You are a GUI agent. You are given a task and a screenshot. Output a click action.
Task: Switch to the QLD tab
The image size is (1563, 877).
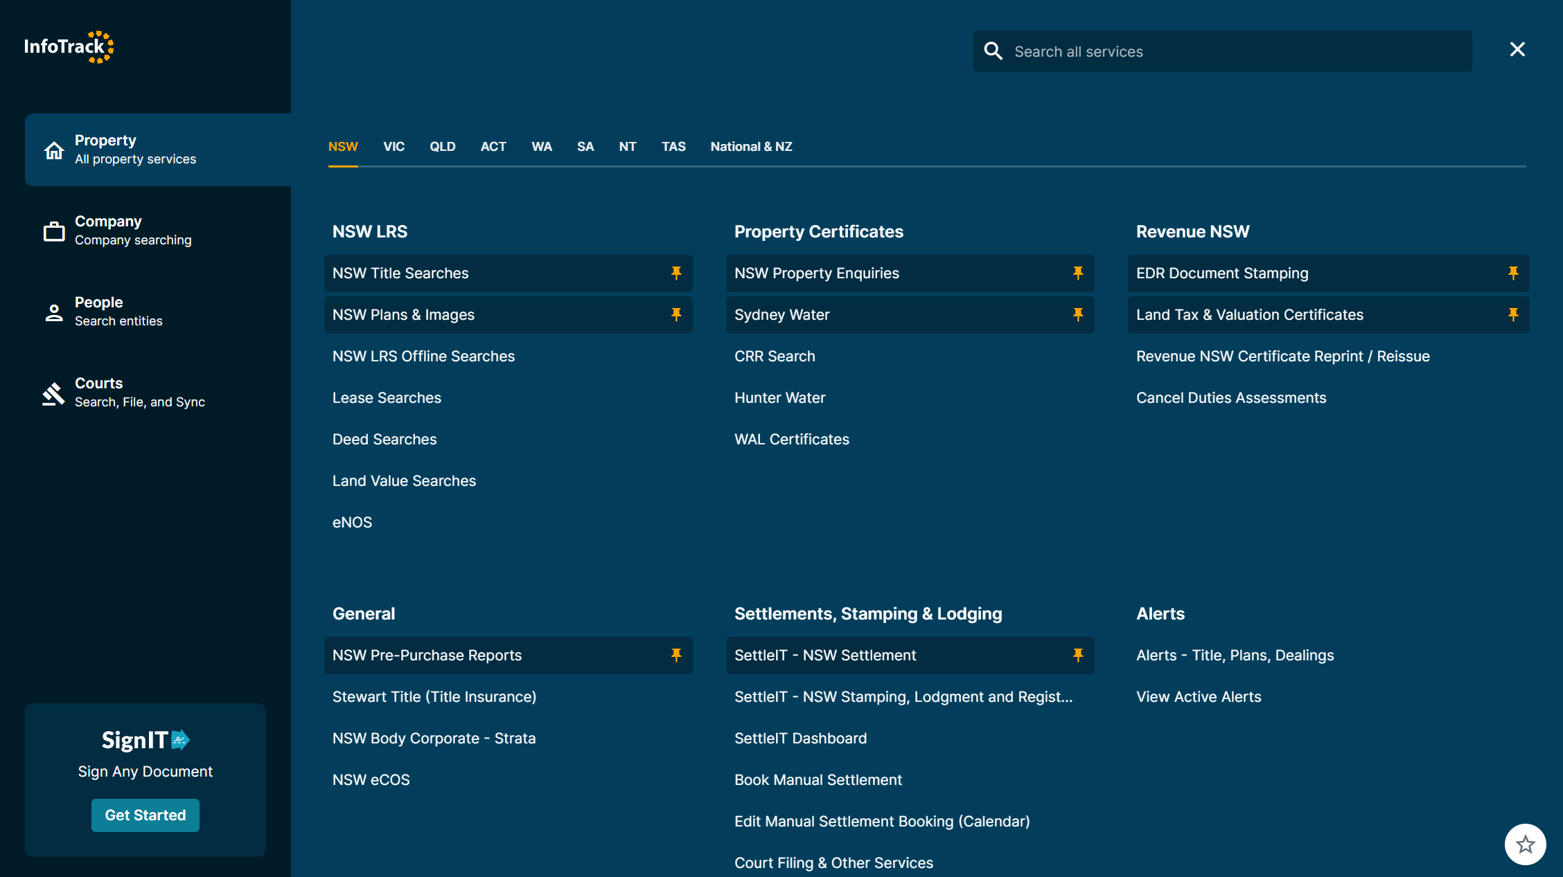click(442, 147)
